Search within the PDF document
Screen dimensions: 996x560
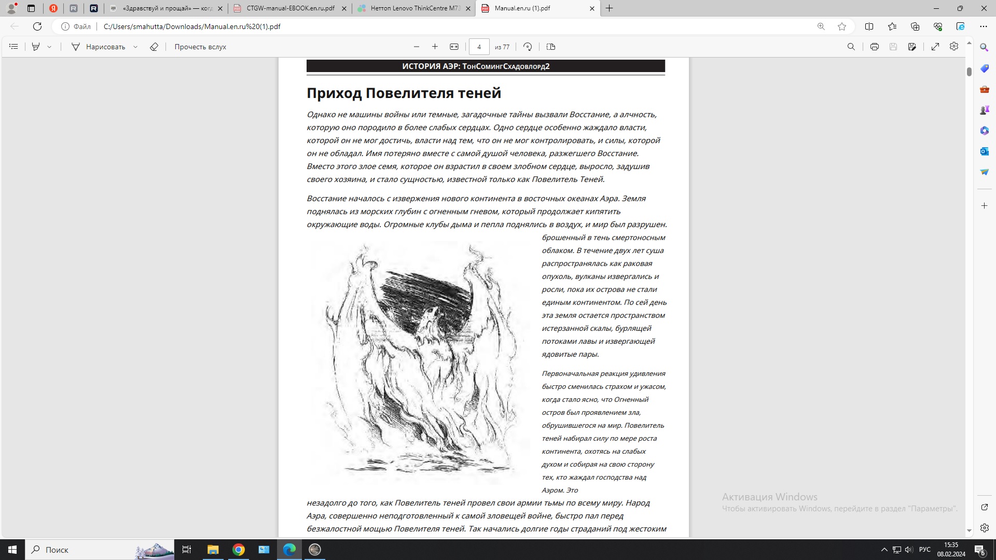point(851,47)
